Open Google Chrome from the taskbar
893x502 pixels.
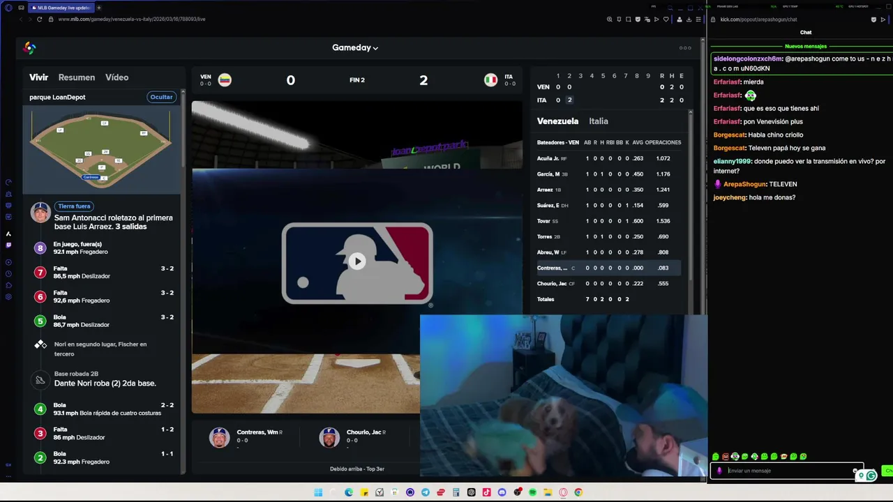578,492
